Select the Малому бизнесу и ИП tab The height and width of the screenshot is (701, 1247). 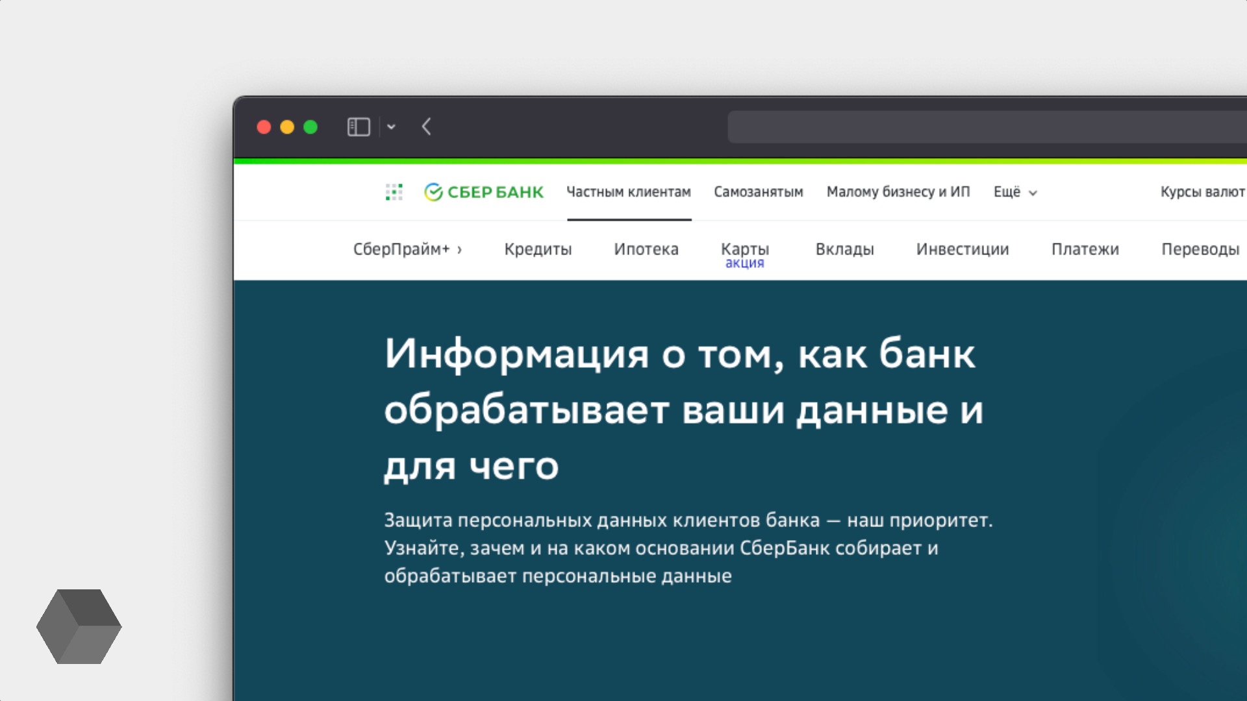point(898,192)
